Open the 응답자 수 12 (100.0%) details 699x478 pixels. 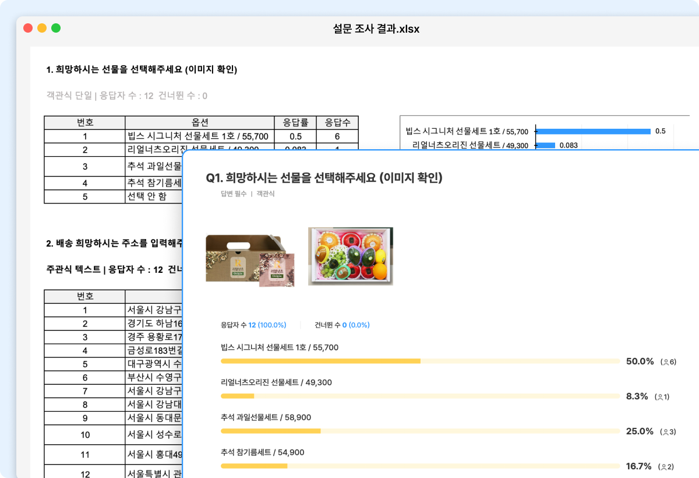(253, 326)
